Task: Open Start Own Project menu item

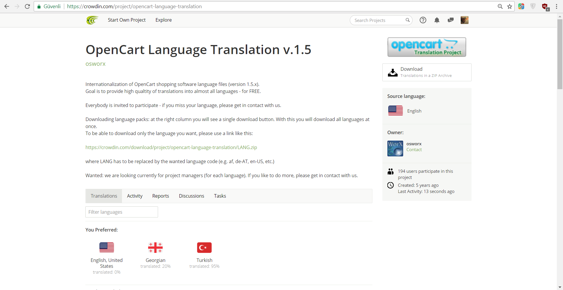Action: pos(127,20)
